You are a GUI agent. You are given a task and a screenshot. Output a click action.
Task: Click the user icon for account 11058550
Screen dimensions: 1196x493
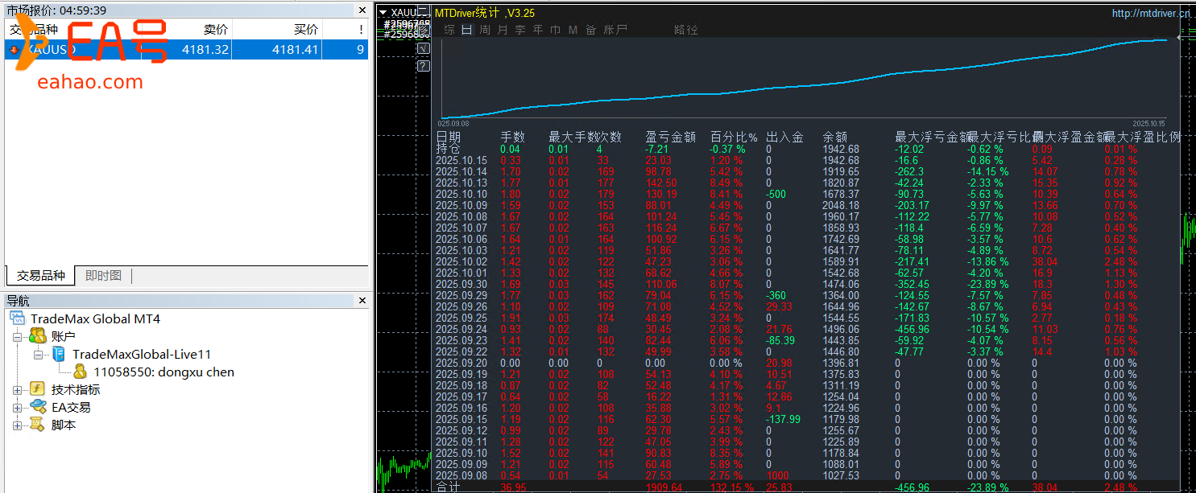pyautogui.click(x=80, y=372)
